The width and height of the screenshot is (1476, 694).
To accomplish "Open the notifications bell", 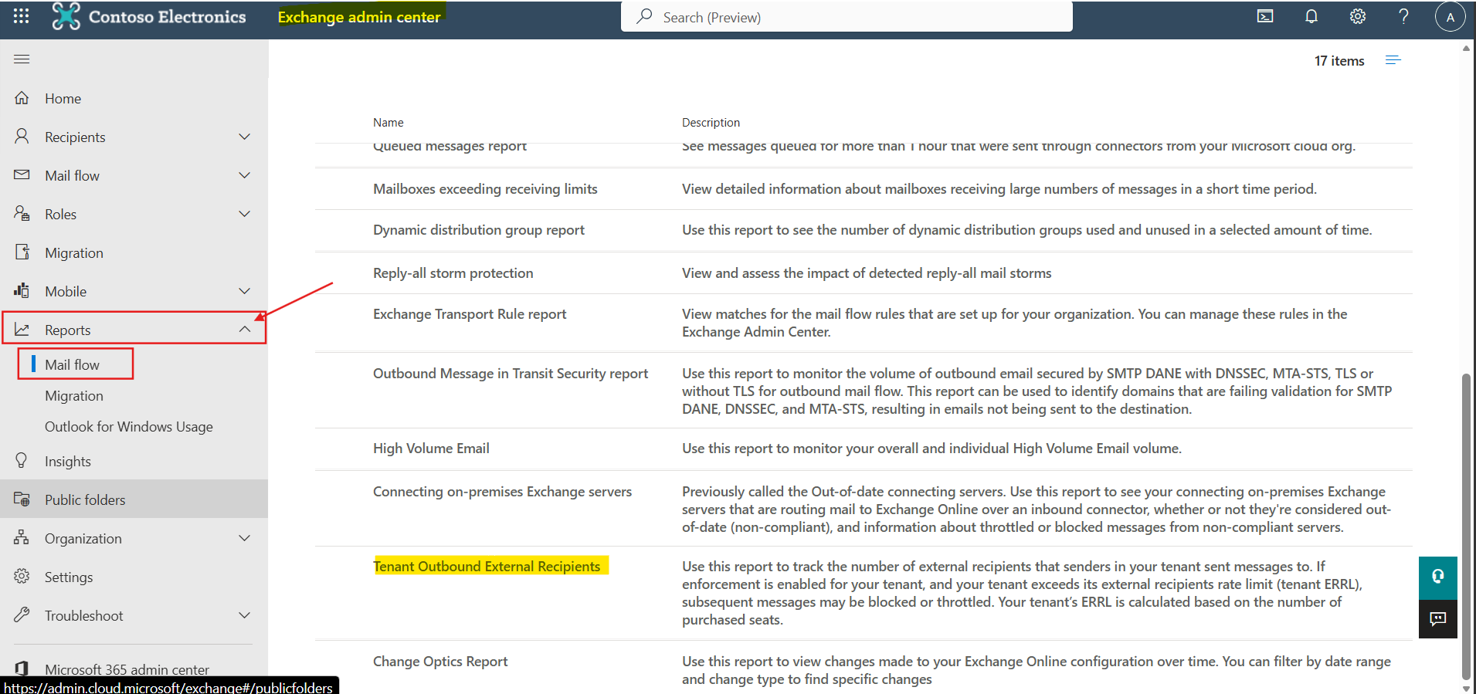I will [1311, 16].
